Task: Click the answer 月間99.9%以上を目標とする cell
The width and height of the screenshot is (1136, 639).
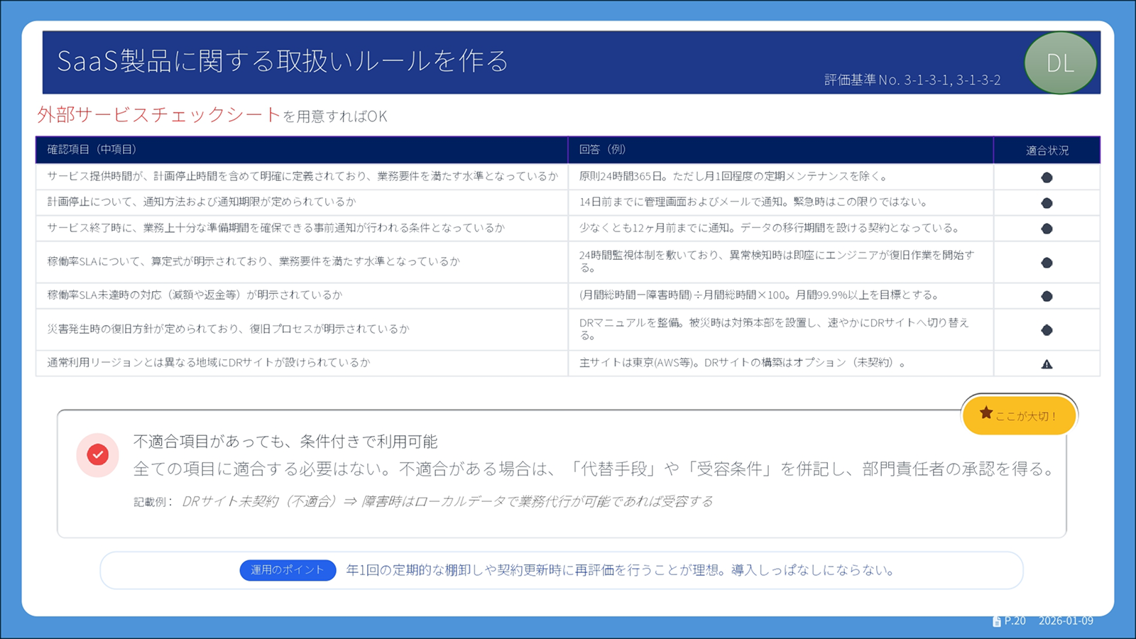Action: tap(781, 295)
